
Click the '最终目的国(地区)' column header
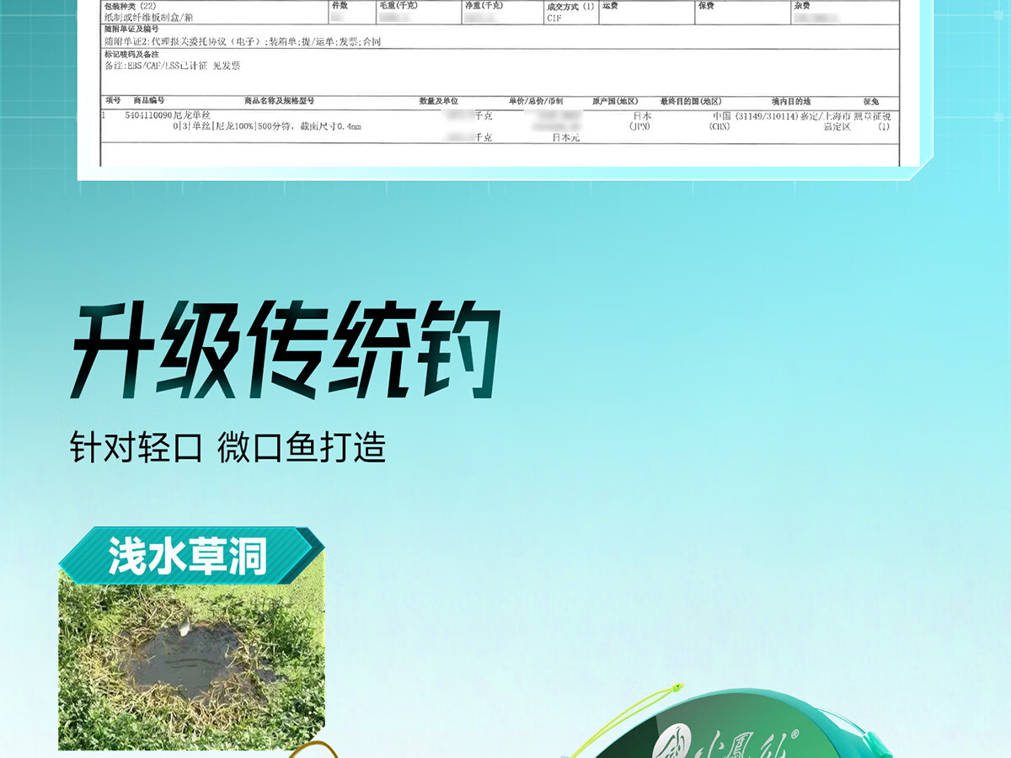(x=691, y=101)
